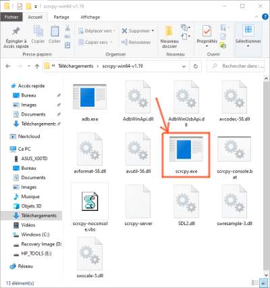This screenshot has height=288, width=270.
Task: Select the scrcpy-server file
Action: [138, 205]
